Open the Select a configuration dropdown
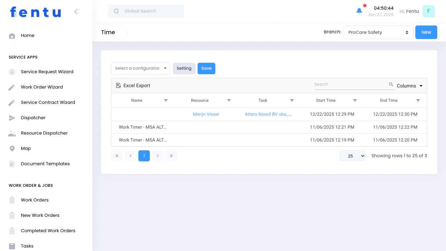 pyautogui.click(x=140, y=68)
